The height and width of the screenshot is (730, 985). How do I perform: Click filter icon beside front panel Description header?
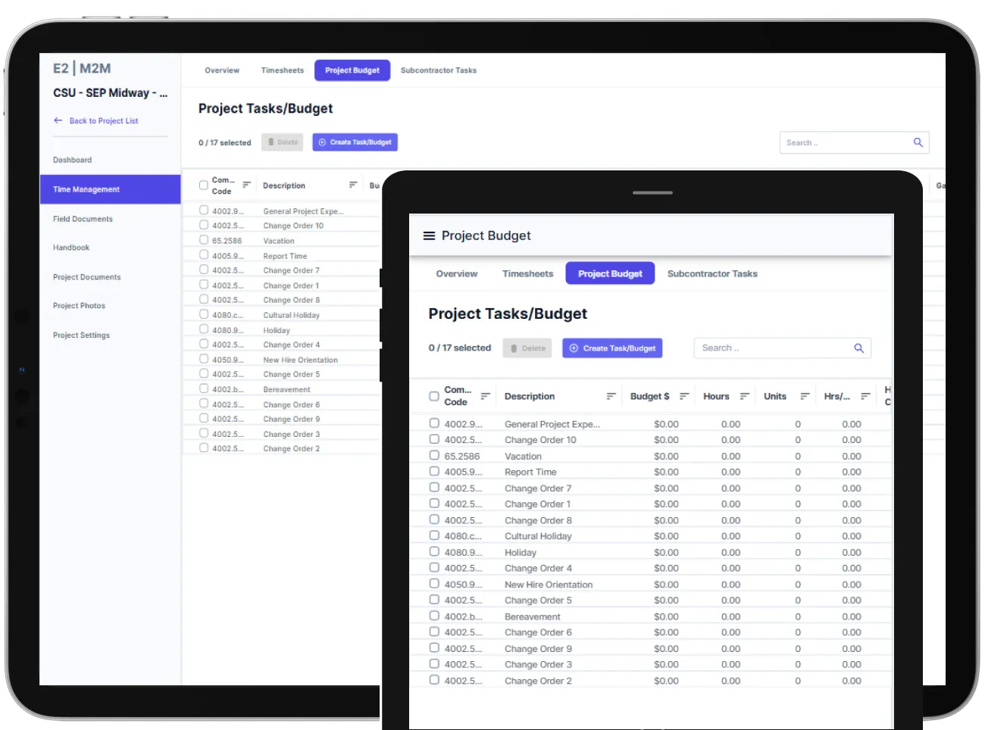click(x=611, y=396)
